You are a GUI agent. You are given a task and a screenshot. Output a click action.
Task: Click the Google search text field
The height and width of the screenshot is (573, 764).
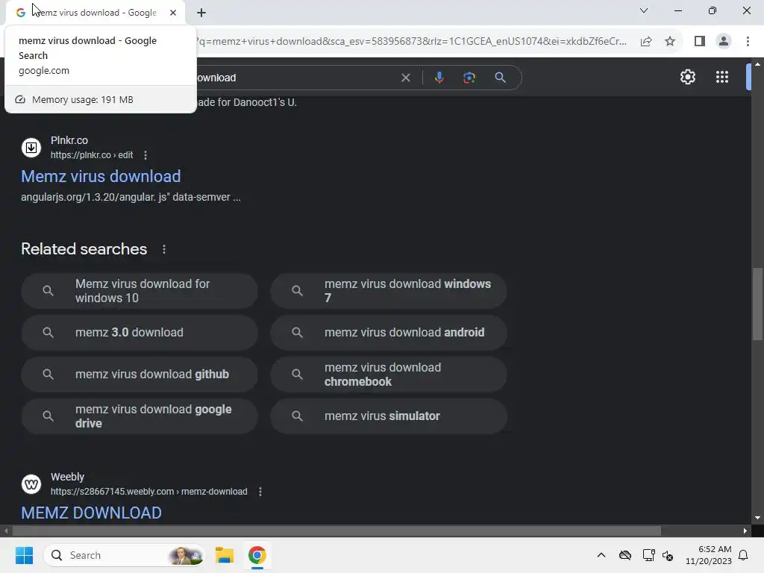coord(297,78)
